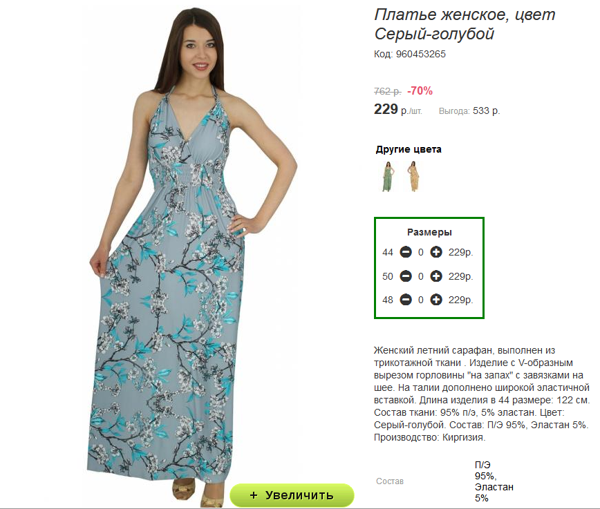Click the 229 р. price for size 44
600x509 pixels.
pyautogui.click(x=460, y=252)
